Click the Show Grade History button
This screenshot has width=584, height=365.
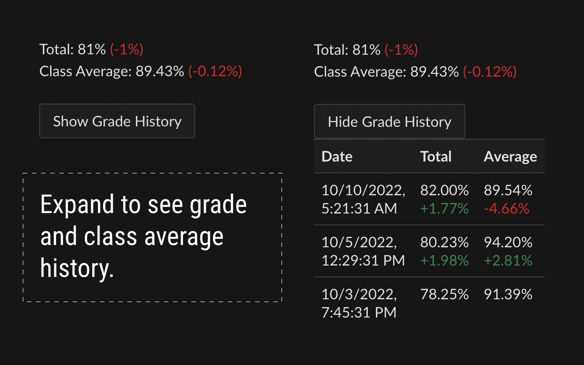117,121
